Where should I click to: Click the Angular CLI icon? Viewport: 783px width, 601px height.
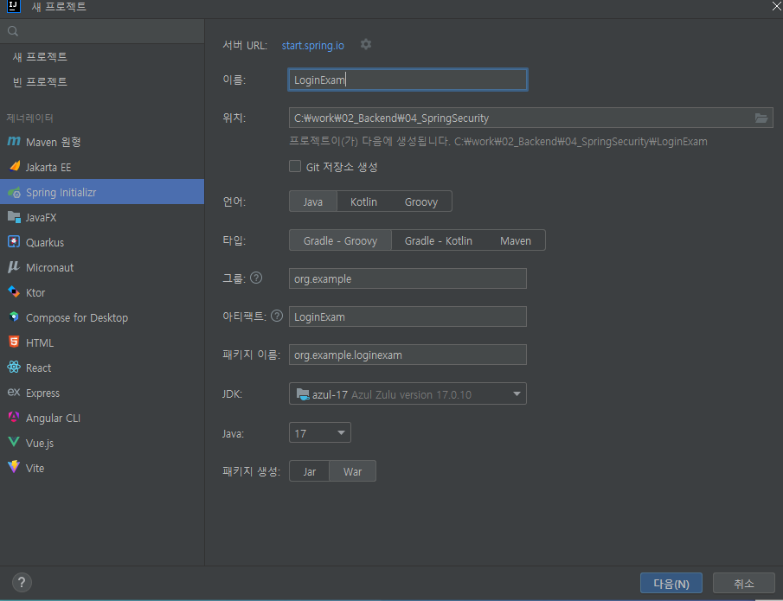[14, 418]
